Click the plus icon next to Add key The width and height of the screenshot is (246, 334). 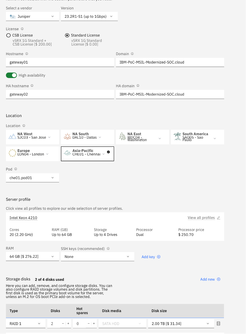click(x=159, y=257)
